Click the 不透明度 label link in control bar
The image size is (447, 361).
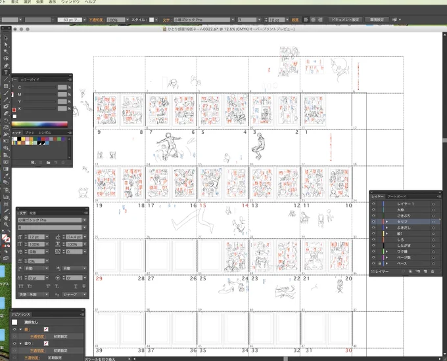click(97, 20)
